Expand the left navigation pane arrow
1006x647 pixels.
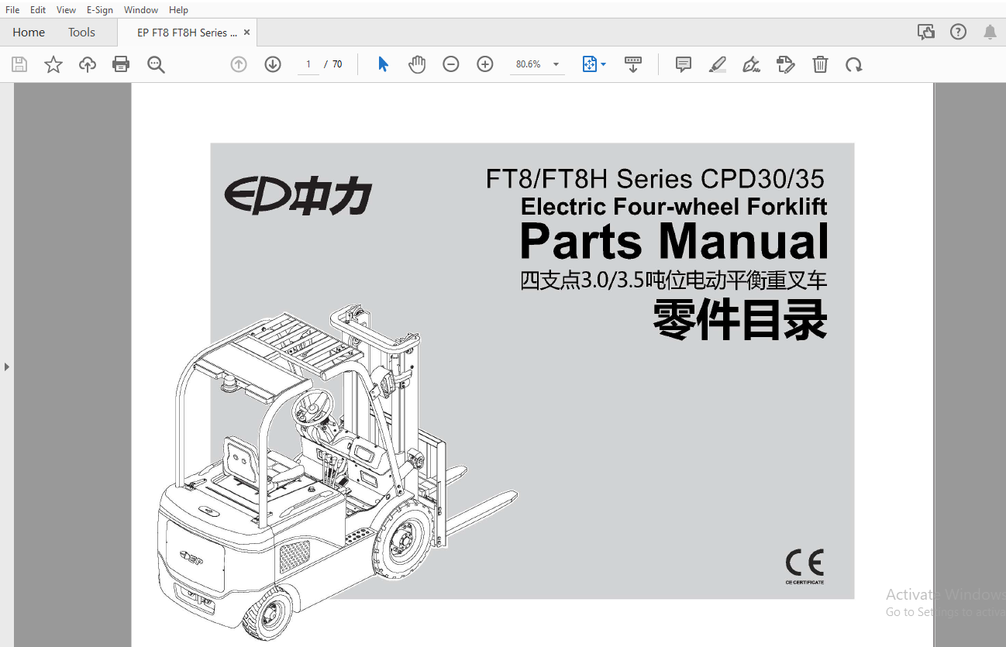(x=7, y=366)
